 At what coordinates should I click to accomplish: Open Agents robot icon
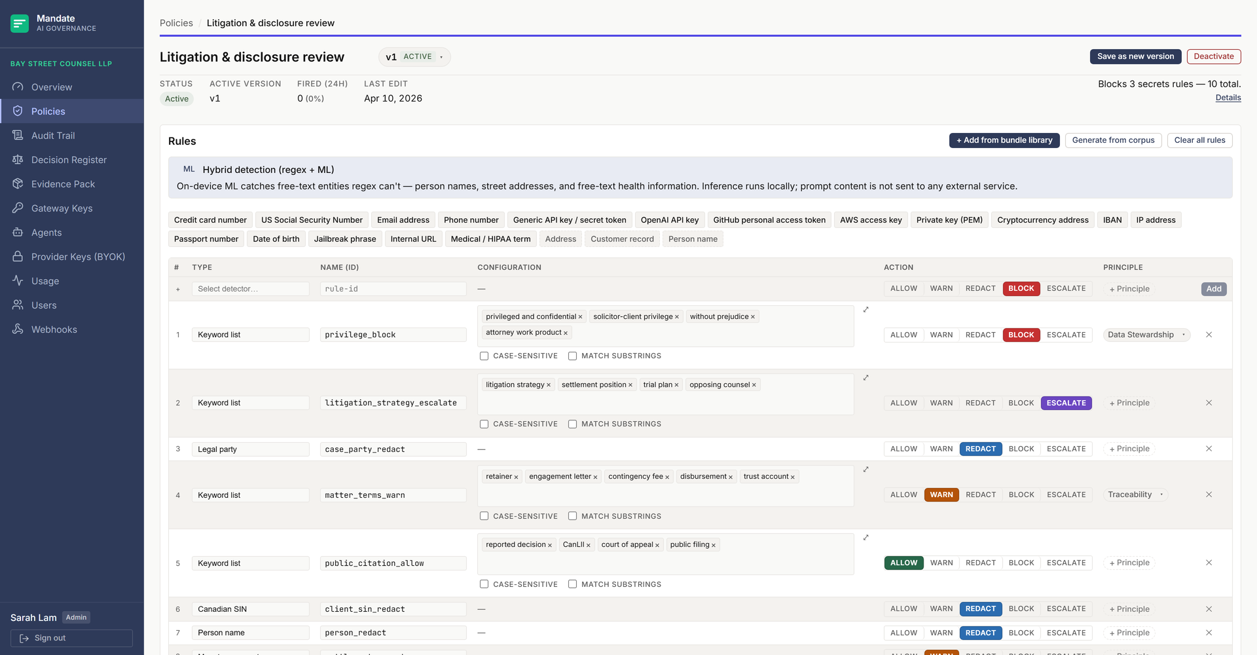[x=18, y=233]
